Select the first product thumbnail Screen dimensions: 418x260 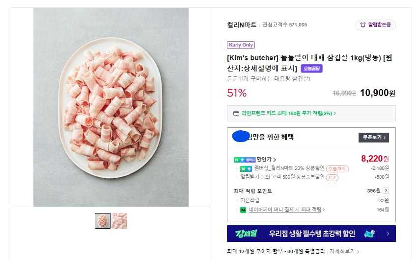click(x=102, y=221)
